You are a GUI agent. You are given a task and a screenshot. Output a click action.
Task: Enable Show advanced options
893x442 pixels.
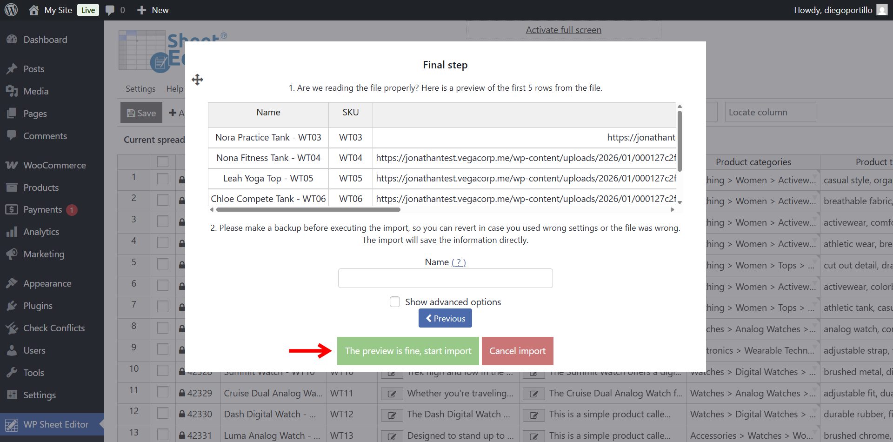394,301
